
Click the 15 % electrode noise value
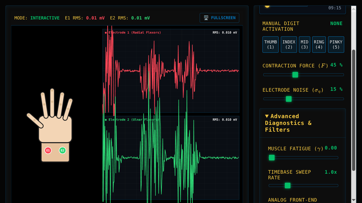point(337,89)
